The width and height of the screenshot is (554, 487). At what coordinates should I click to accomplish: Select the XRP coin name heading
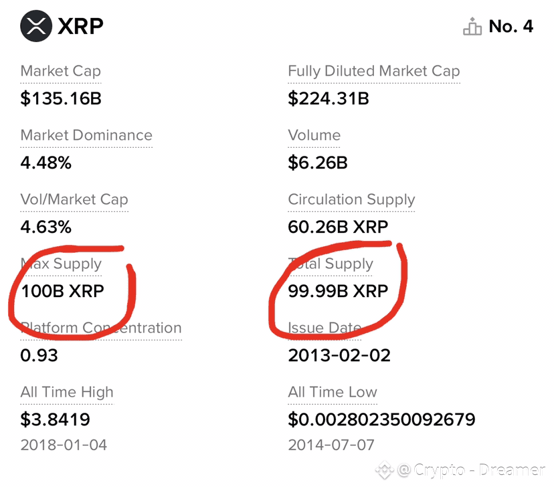point(80,26)
